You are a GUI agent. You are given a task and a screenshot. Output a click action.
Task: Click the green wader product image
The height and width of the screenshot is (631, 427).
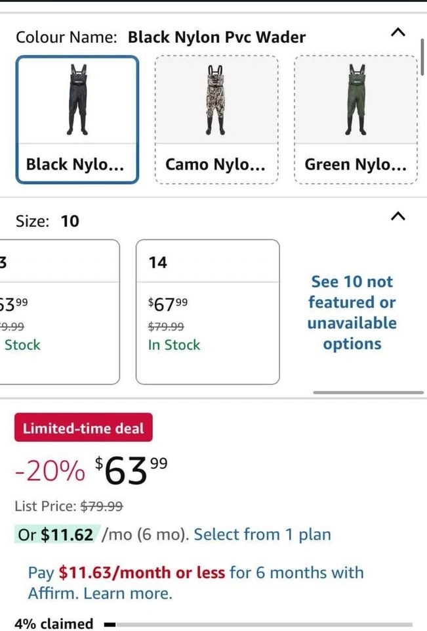[x=356, y=99]
